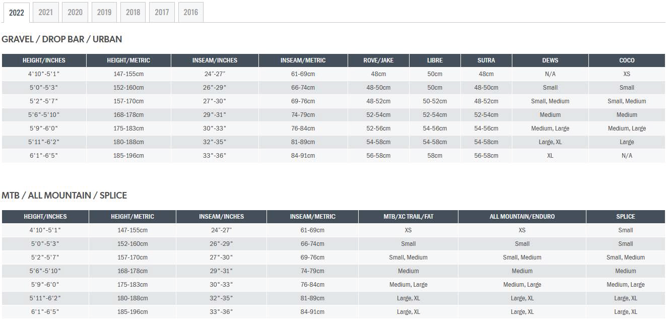Switch to the 2019 tab
The height and width of the screenshot is (323, 666).
pos(104,12)
